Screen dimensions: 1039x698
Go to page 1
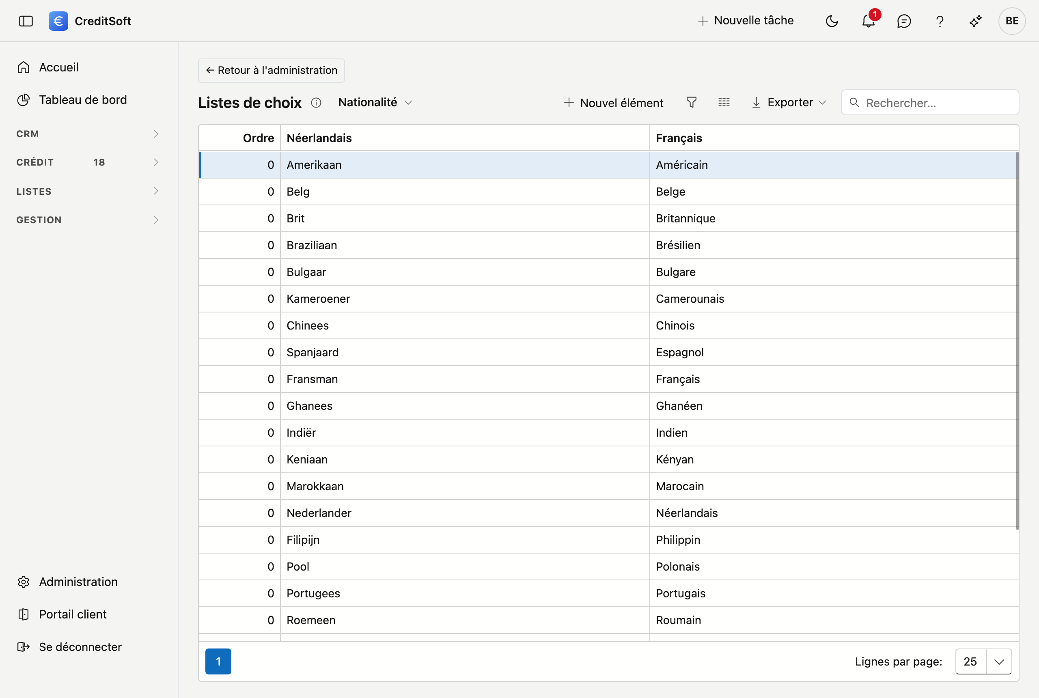pos(218,661)
